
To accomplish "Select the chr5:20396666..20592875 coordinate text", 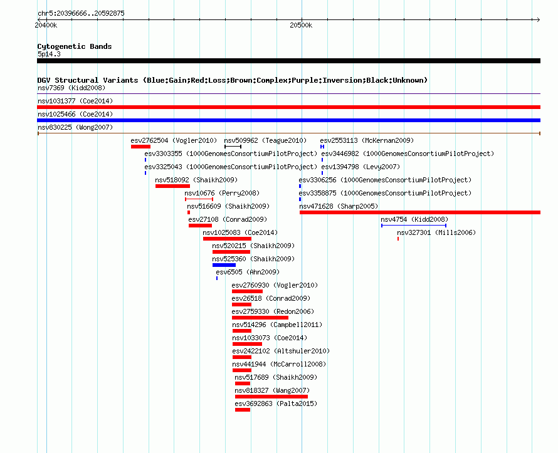I will tap(81, 13).
